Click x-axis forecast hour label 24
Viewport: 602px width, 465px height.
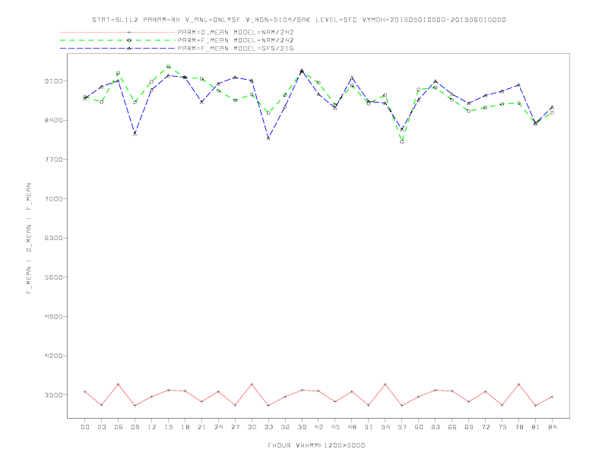click(x=218, y=427)
